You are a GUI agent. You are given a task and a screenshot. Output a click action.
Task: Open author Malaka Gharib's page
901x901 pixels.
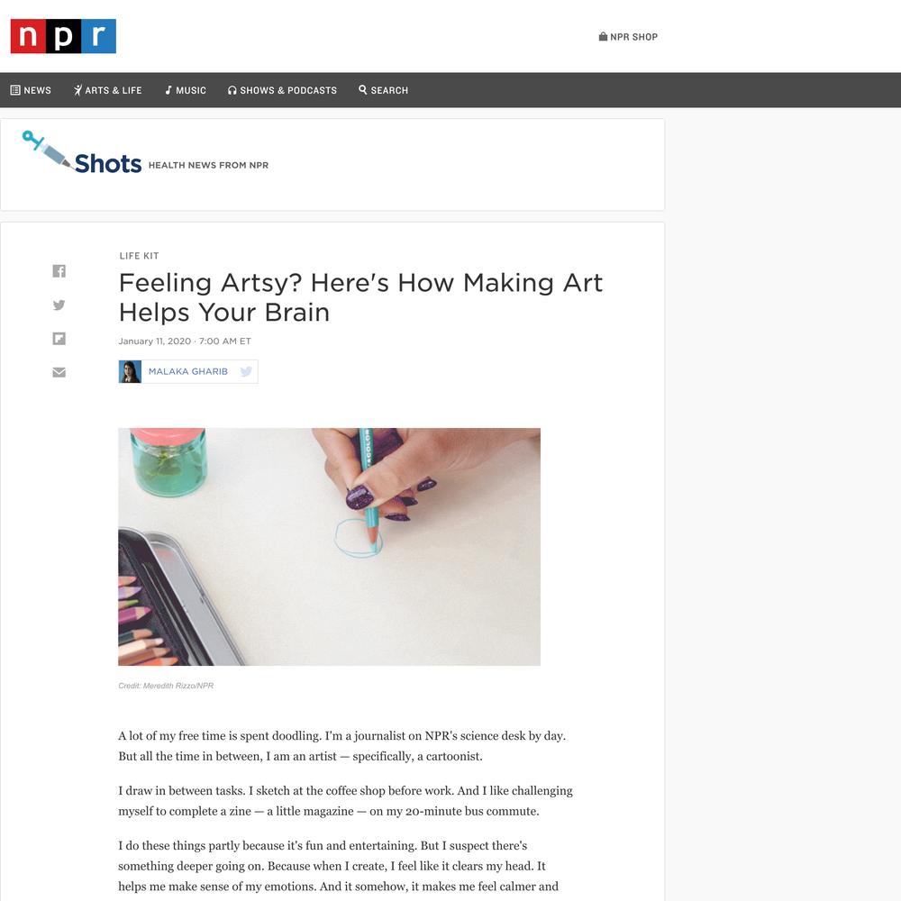click(x=188, y=372)
